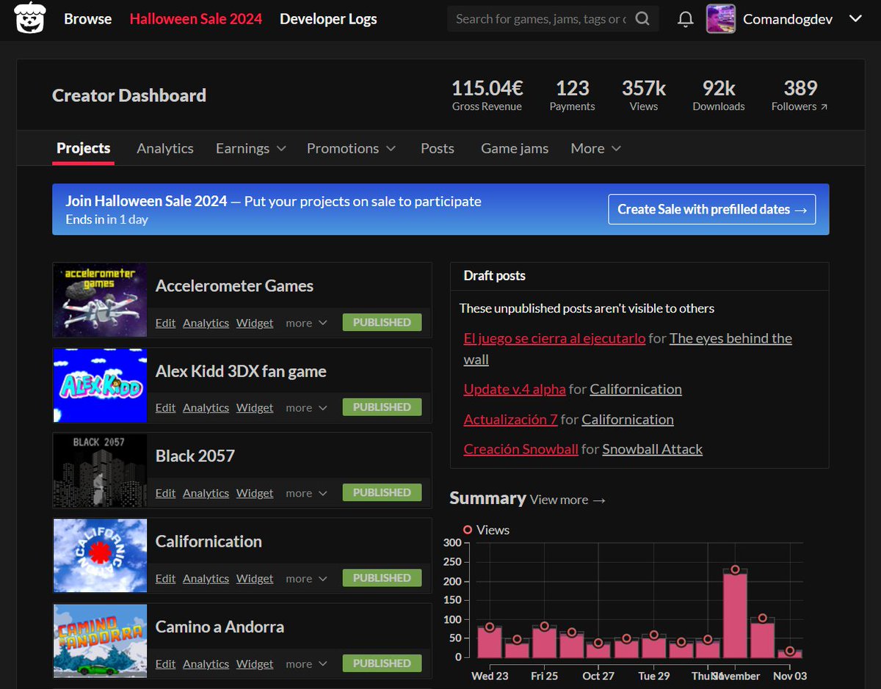Open draft El juego se cierra al ejecutarlo
Screen dimensions: 881x689
[554, 338]
